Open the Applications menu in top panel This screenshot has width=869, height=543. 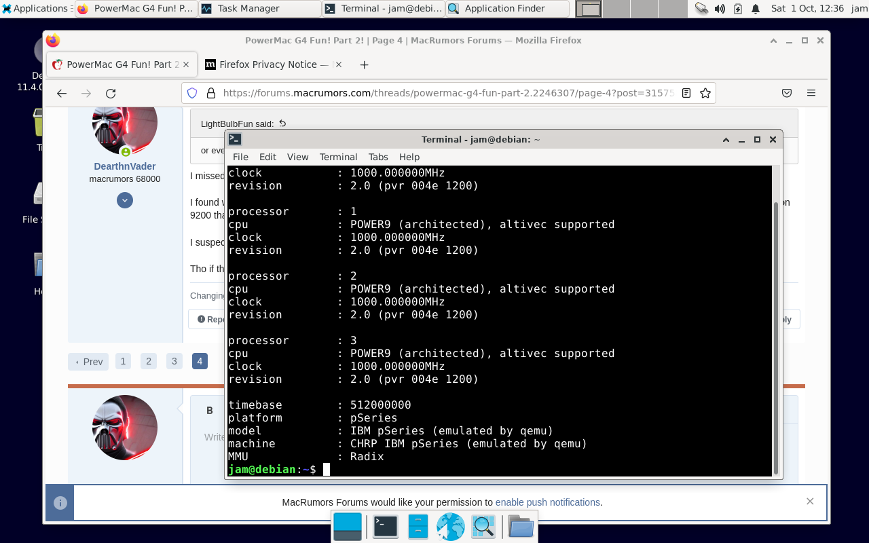36,9
